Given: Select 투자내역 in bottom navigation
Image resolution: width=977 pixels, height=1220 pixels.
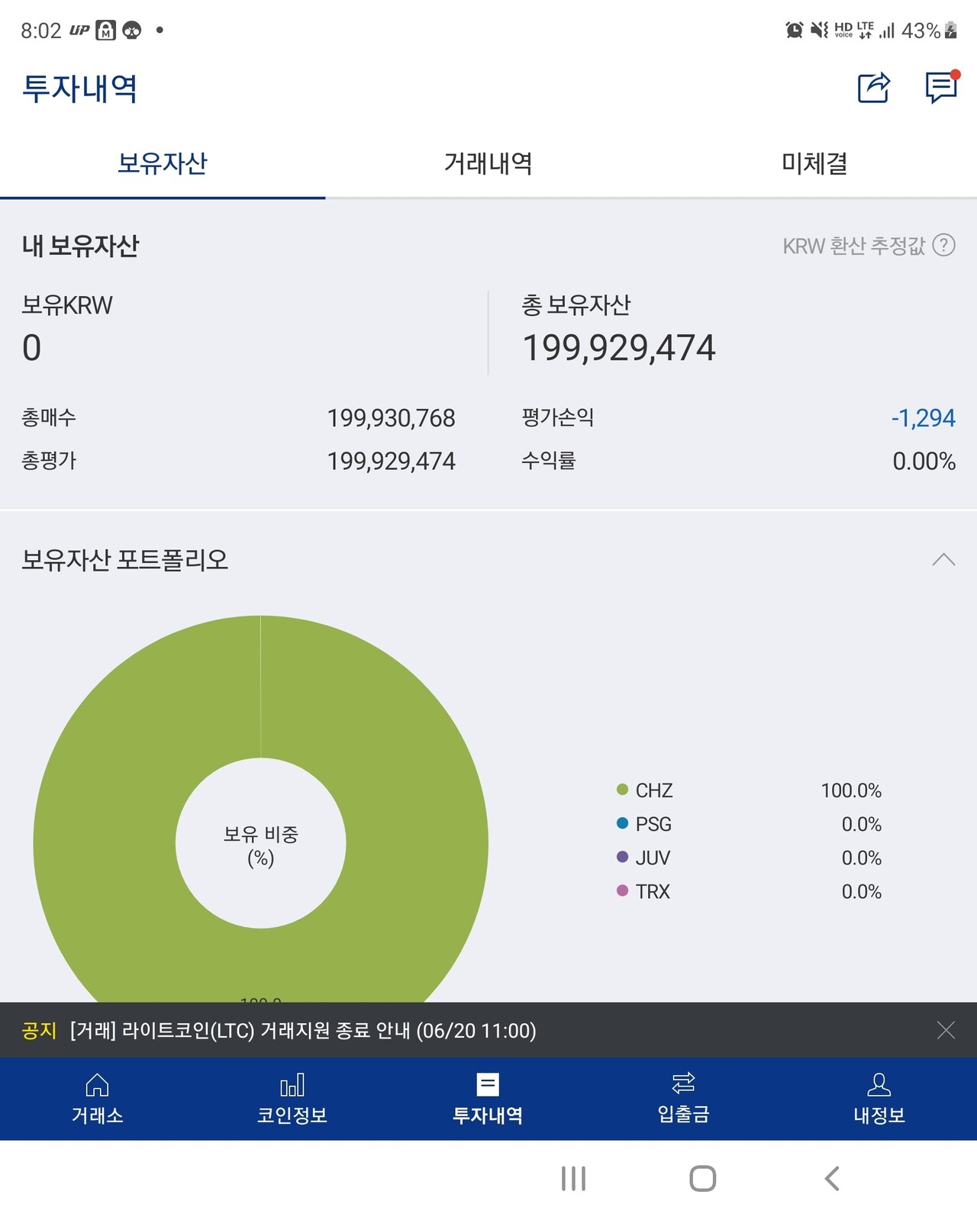Looking at the screenshot, I should pyautogui.click(x=488, y=1099).
